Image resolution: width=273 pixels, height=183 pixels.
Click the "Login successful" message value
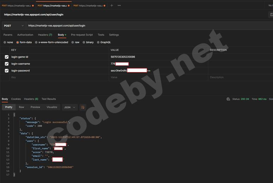(56, 122)
